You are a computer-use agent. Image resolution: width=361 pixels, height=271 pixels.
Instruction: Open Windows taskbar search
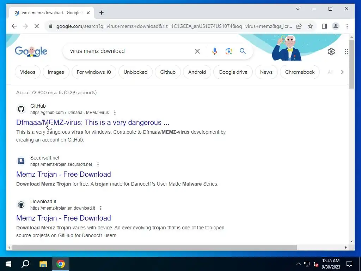tap(25, 264)
